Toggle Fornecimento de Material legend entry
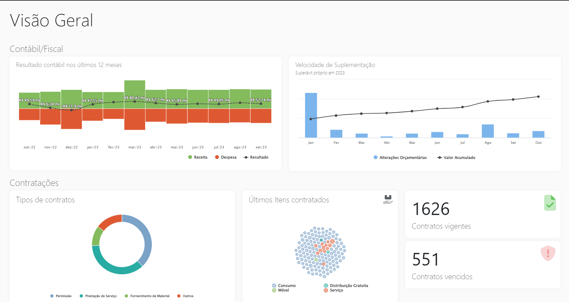The image size is (569, 302). 147,296
